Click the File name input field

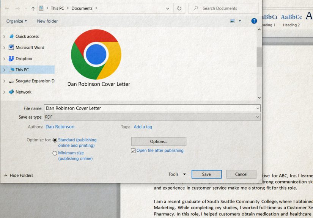coord(152,108)
